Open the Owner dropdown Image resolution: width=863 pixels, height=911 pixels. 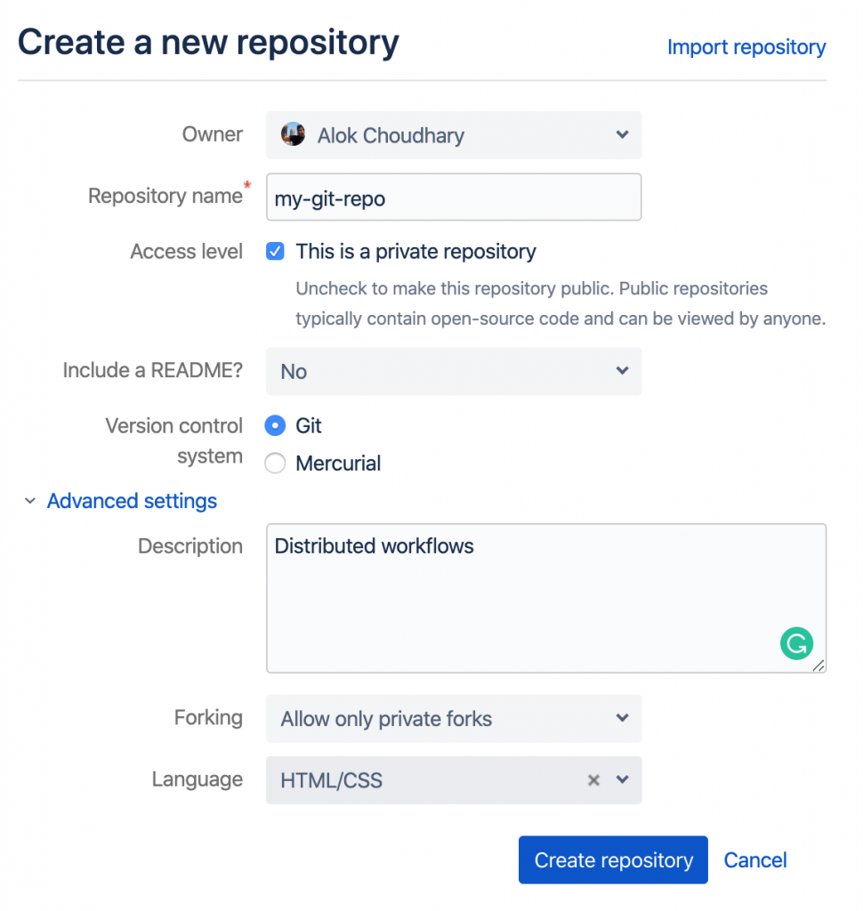[x=453, y=135]
